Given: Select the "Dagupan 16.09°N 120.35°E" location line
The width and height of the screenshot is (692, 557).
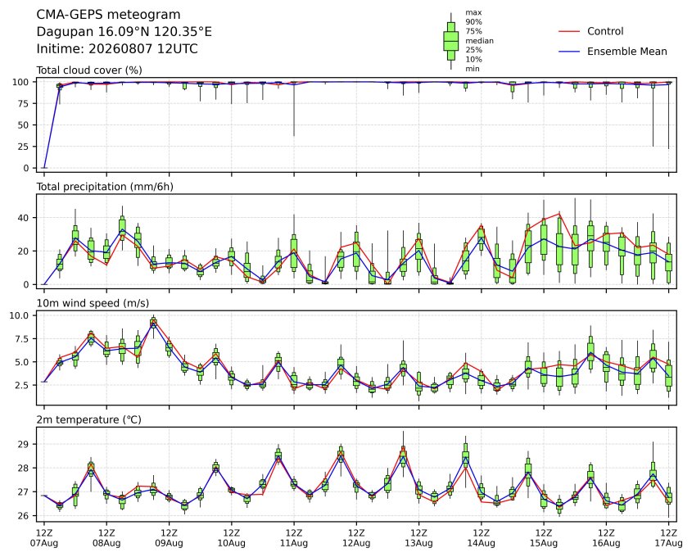Looking at the screenshot, I should pyautogui.click(x=124, y=32).
